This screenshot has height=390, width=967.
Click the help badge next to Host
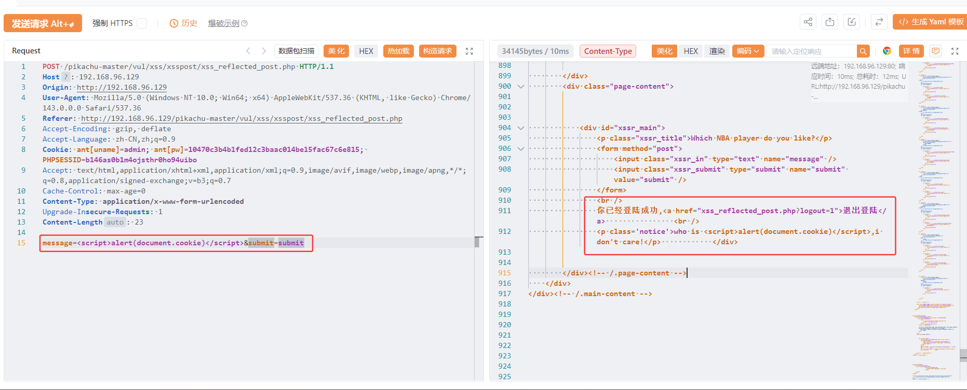[65, 77]
